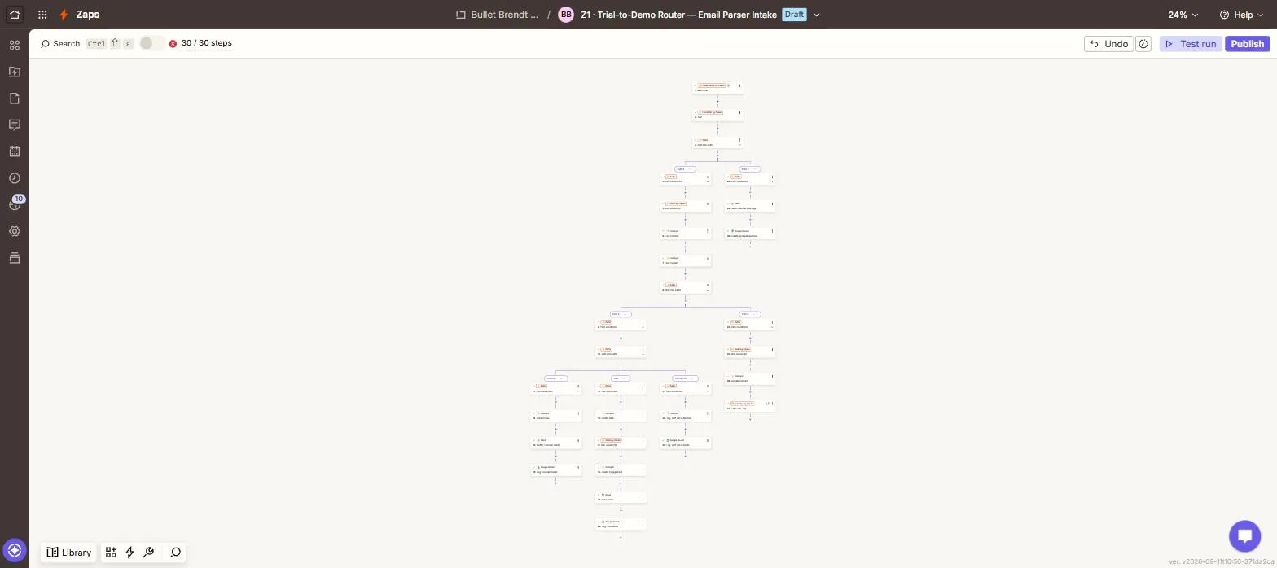Open the Path B branch pill
Screen dimensions: 1277x568
[750, 169]
